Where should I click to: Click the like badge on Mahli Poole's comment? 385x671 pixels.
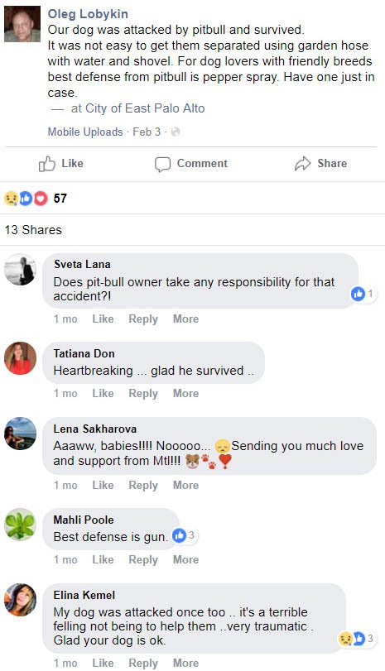(x=184, y=535)
